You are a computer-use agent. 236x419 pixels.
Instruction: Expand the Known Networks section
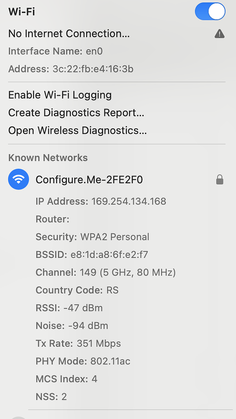pyautogui.click(x=48, y=158)
